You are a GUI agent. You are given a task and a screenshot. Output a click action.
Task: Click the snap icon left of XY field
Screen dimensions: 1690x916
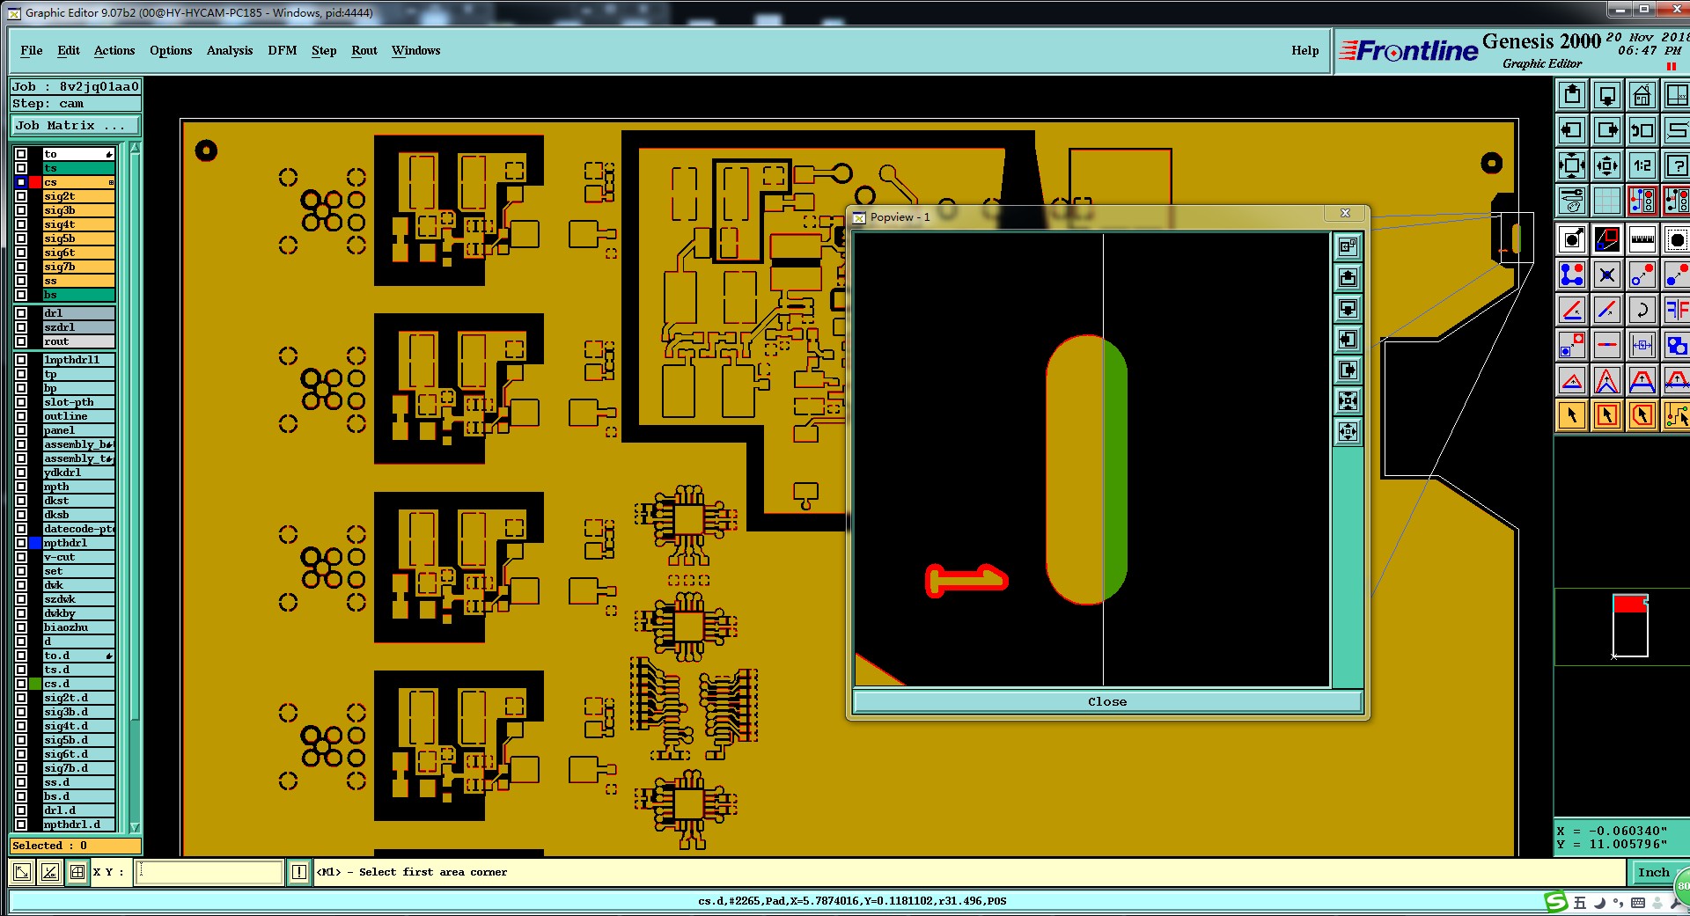[77, 872]
